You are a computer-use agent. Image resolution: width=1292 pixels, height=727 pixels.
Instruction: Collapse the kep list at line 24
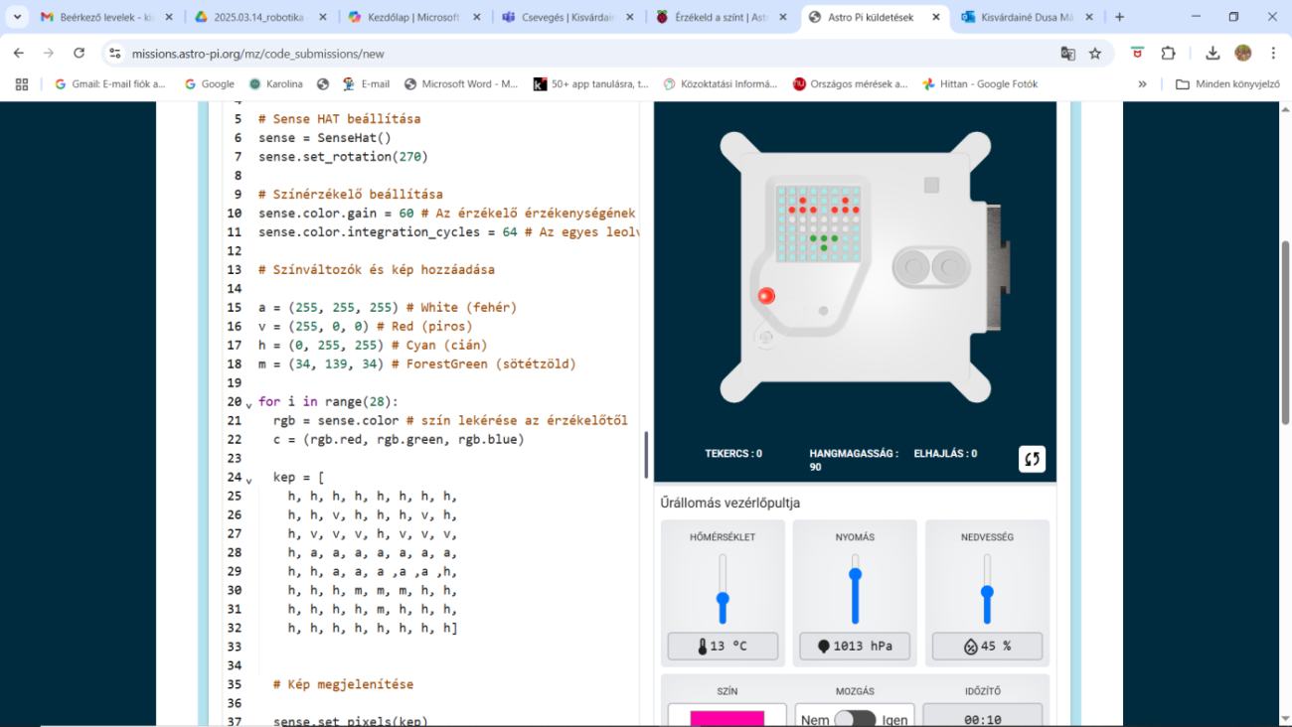point(248,480)
